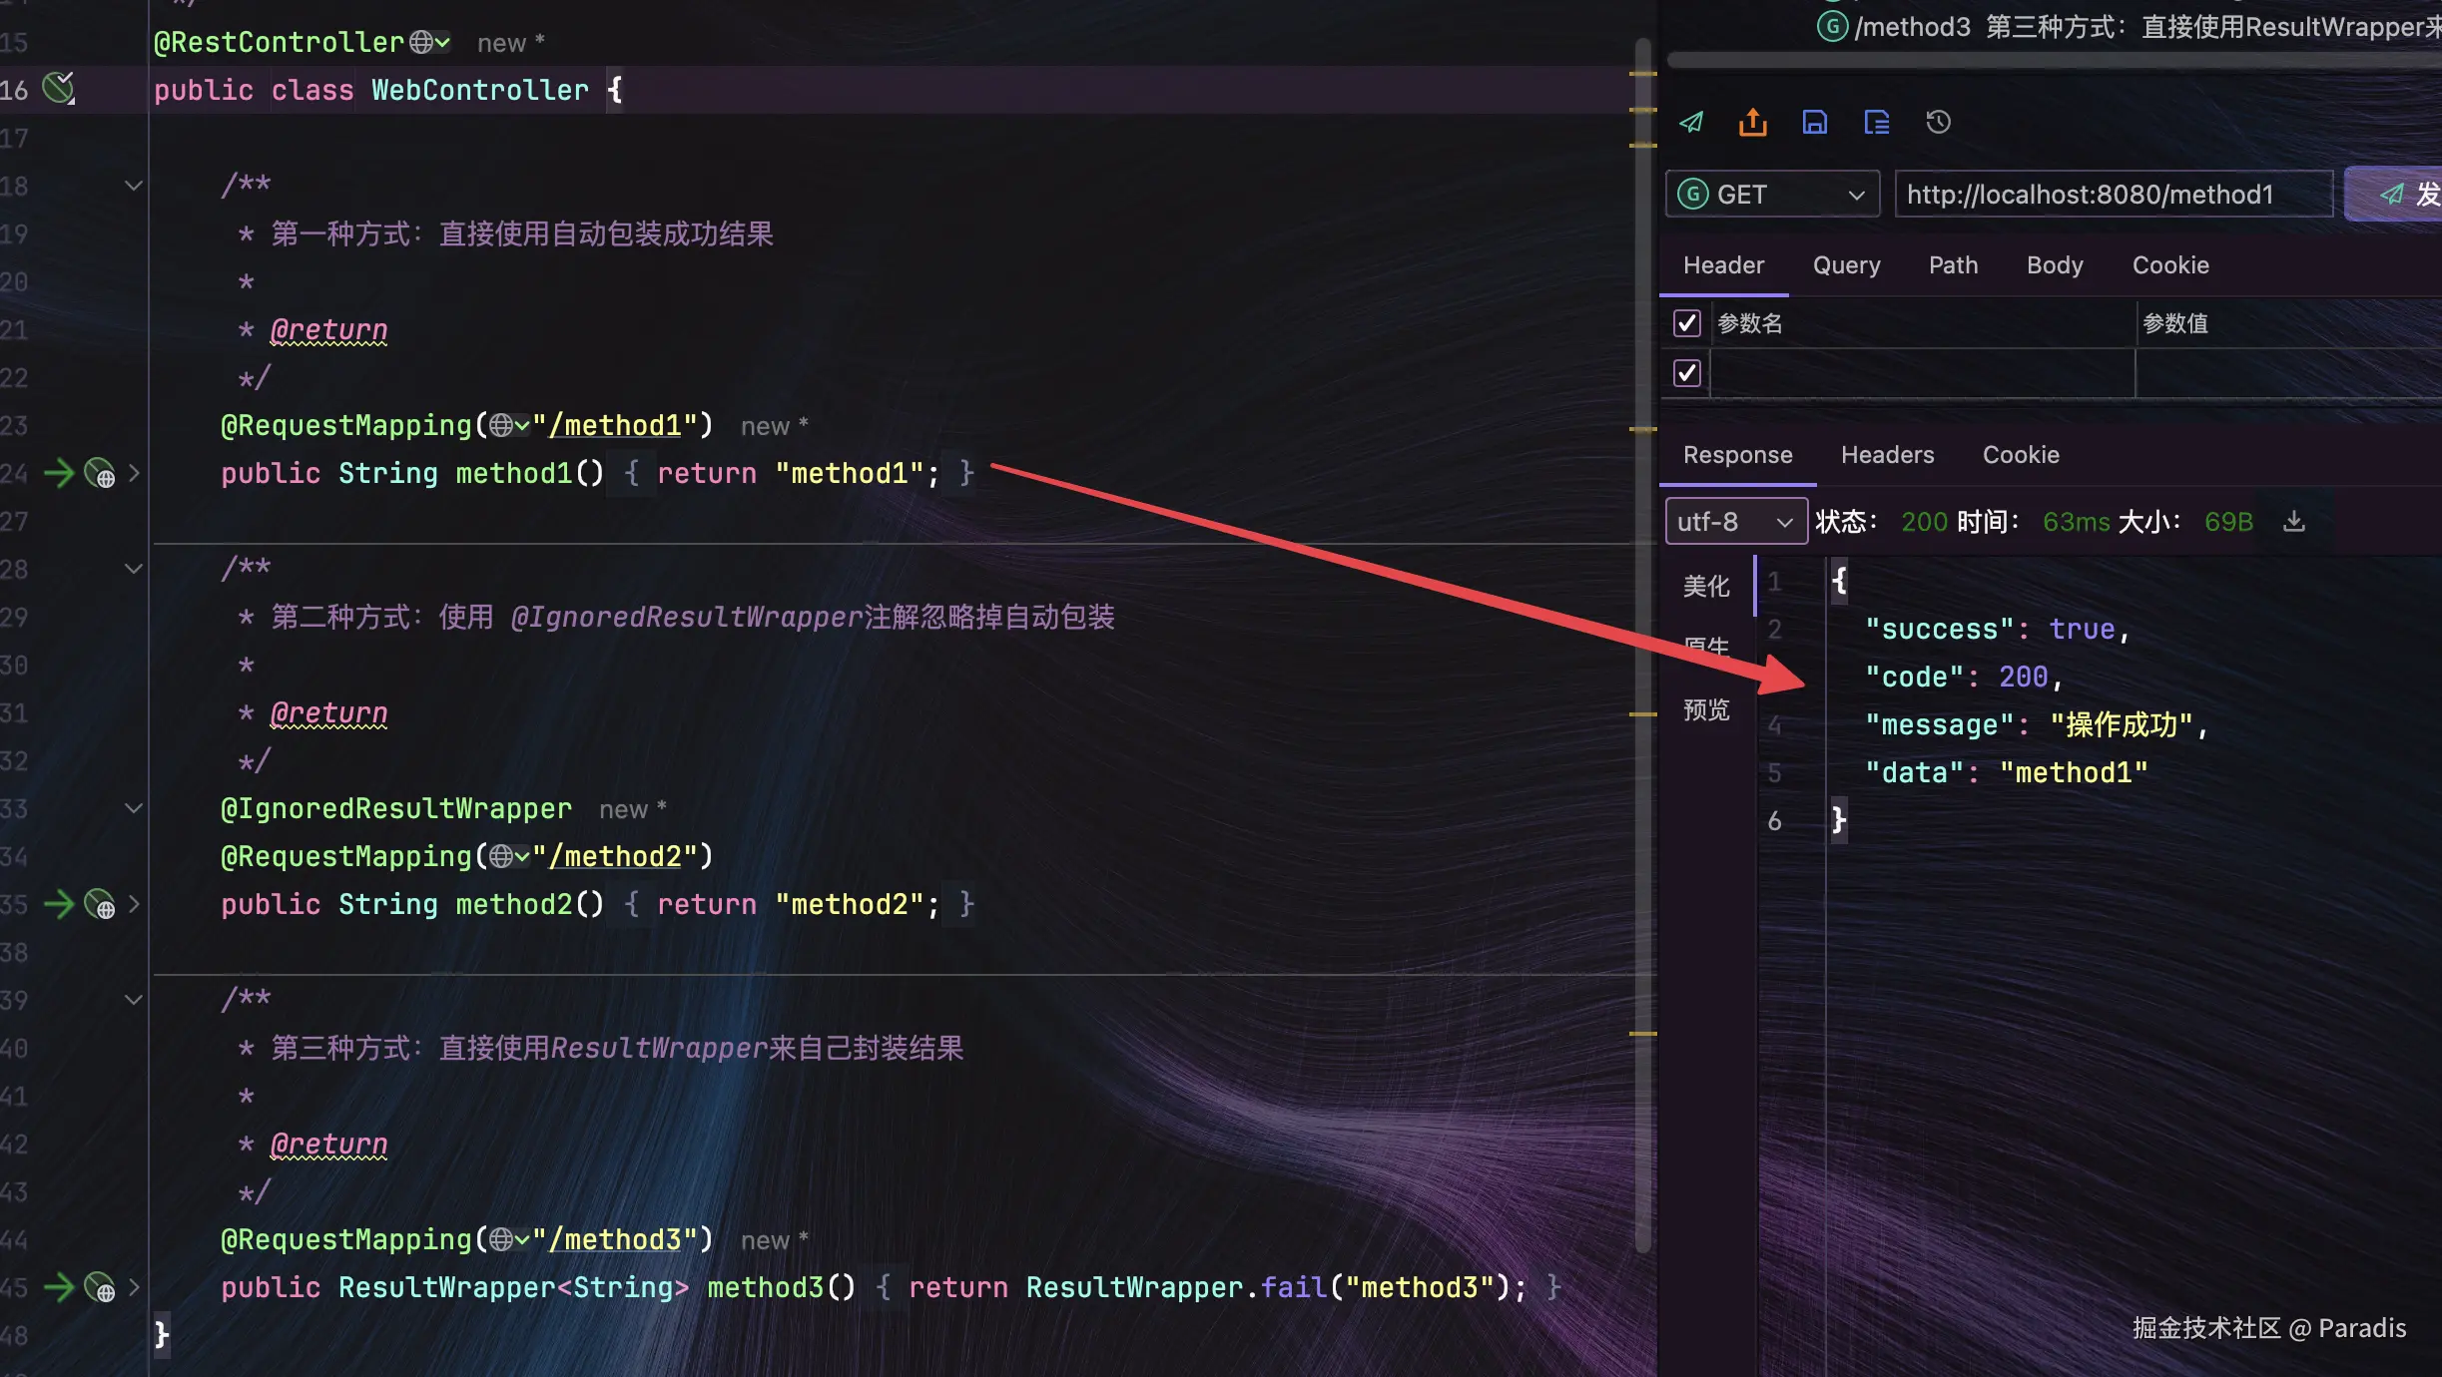Click the request URL input field
This screenshot has height=1377, width=2442.
2112,195
